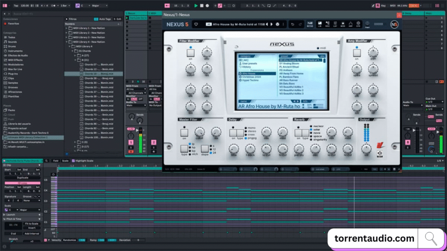The height and width of the screenshot is (251, 447).
Task: Open the Major scale dropdown in top bar
Action: pyautogui.click(x=101, y=6)
